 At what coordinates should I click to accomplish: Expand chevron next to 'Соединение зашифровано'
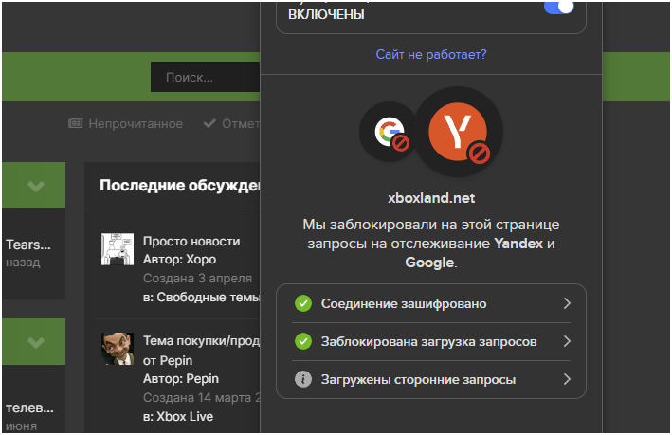point(567,303)
